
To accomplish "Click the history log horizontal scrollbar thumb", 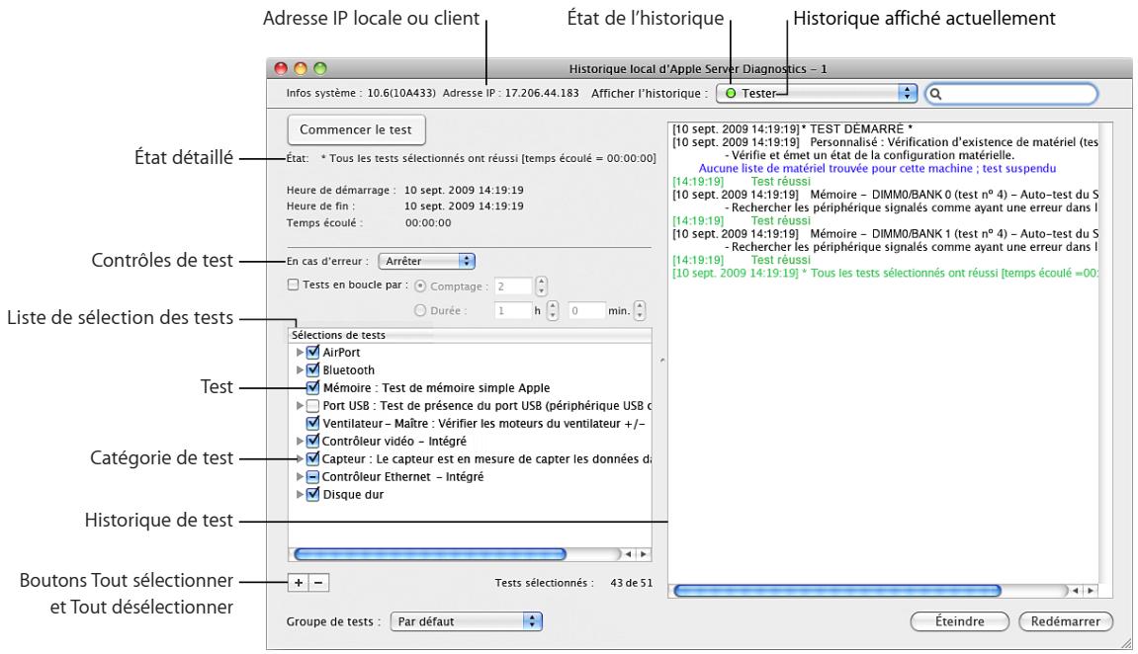I will (x=837, y=591).
